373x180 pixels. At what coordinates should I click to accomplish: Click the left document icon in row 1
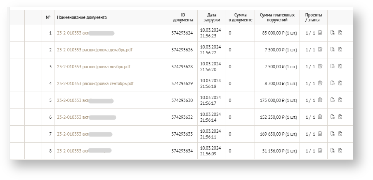pos(333,33)
